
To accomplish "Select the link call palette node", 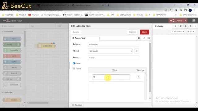I will [12, 73].
